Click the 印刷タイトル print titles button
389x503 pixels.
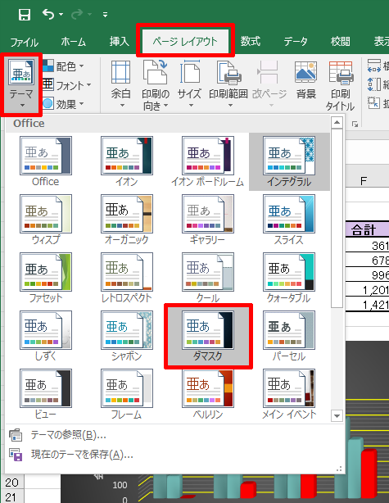pyautogui.click(x=340, y=86)
